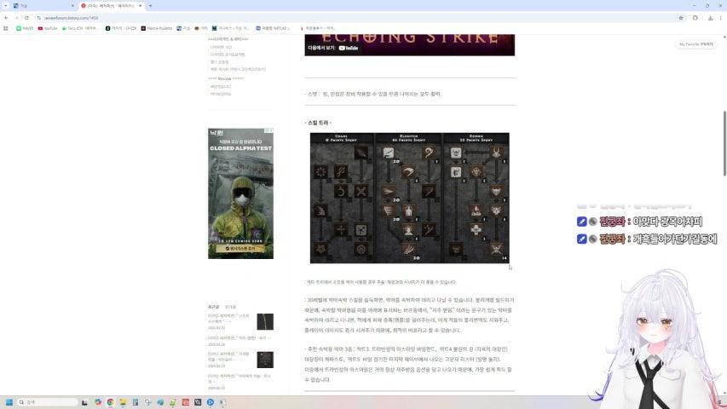Viewport: 727px width, 409px height.
Task: Bookmark this page with the star icon
Action: 681,18
